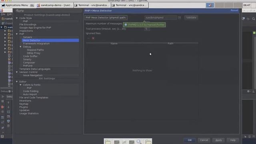Click the red breakpoints icon in Debug panel
The image size is (256, 144).
pyautogui.click(x=3, y=107)
